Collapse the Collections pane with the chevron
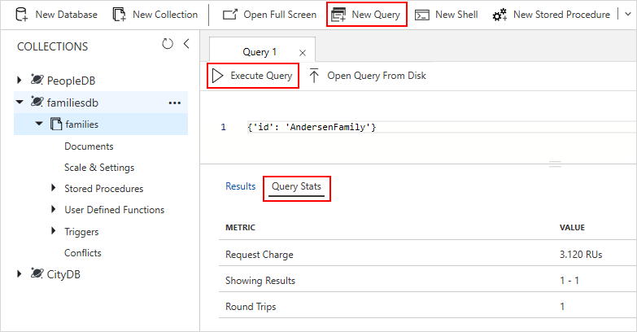Viewport: 637px width, 332px height. (x=185, y=44)
